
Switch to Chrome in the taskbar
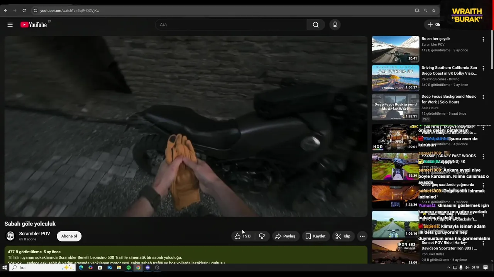pyautogui.click(x=138, y=267)
